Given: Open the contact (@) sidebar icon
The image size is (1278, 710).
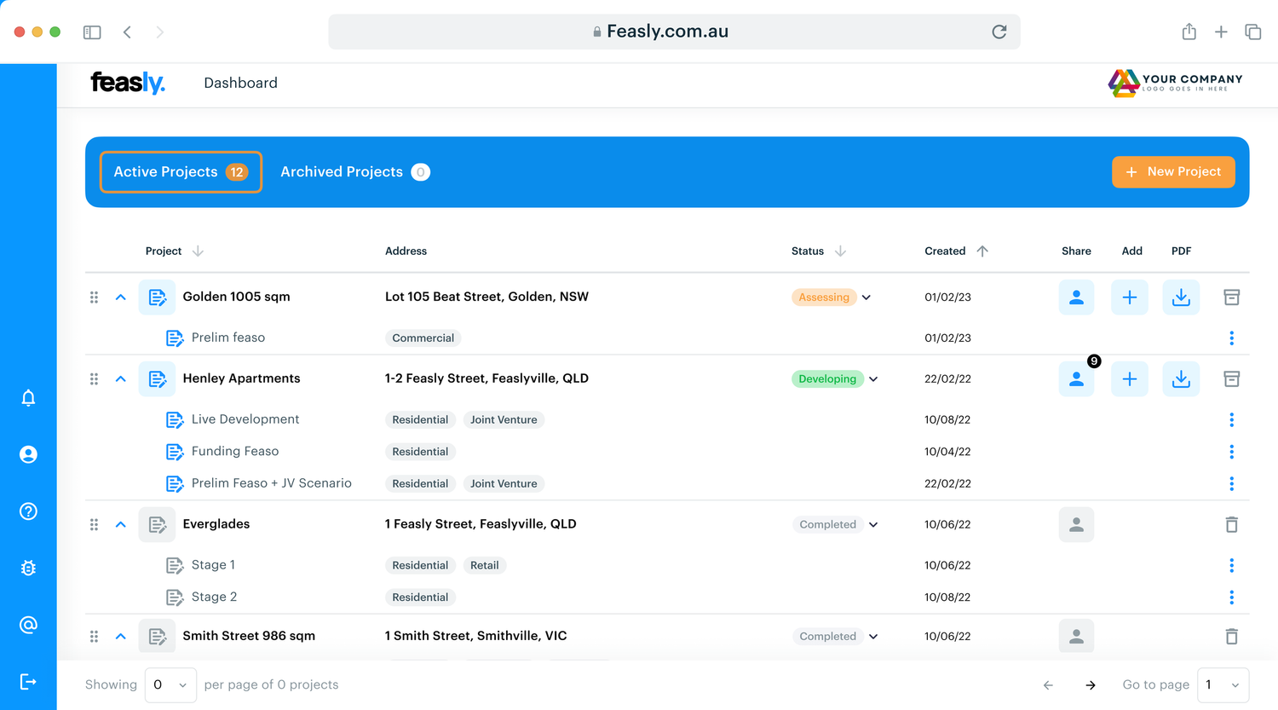Looking at the screenshot, I should 28,625.
